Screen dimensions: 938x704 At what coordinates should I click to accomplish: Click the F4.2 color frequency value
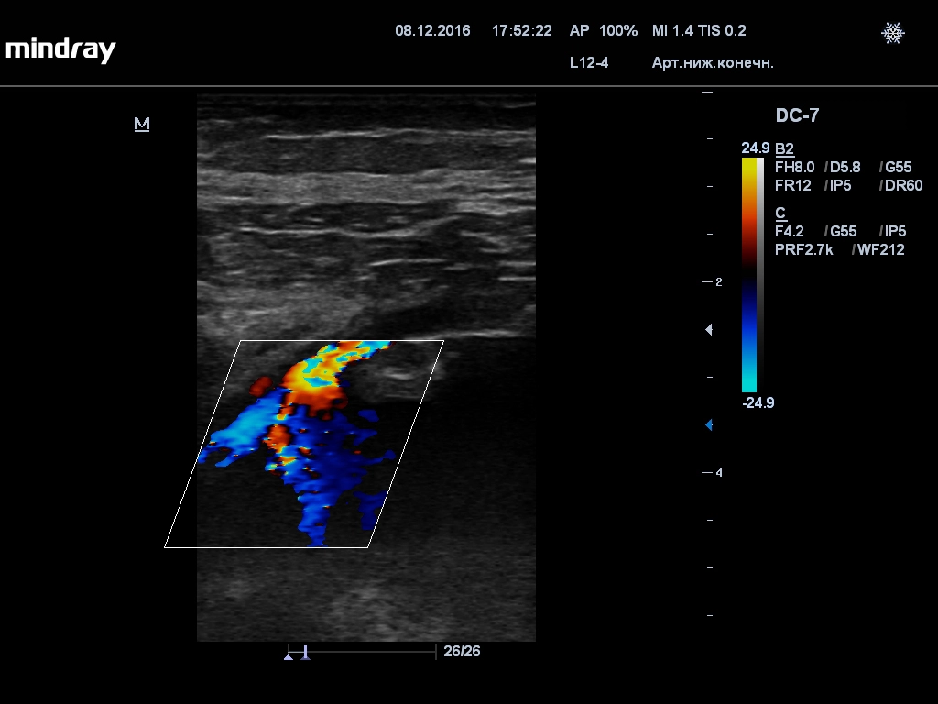click(x=789, y=231)
